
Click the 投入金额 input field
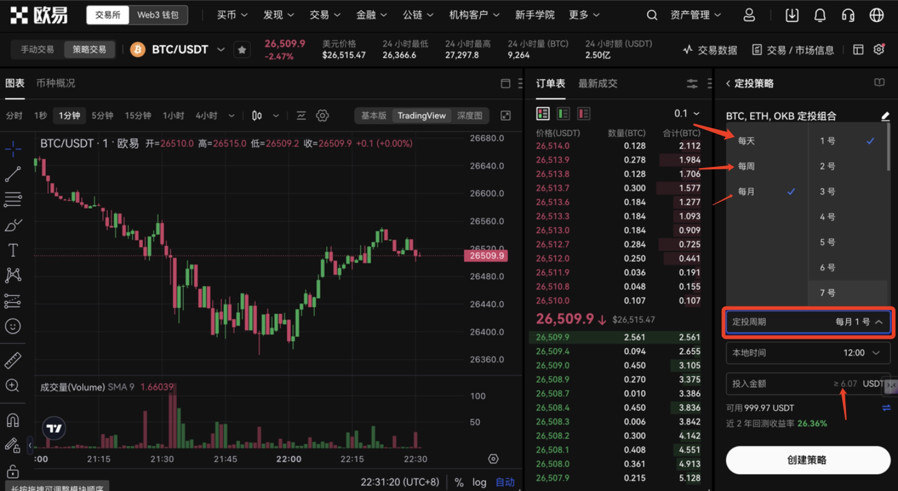tap(778, 383)
